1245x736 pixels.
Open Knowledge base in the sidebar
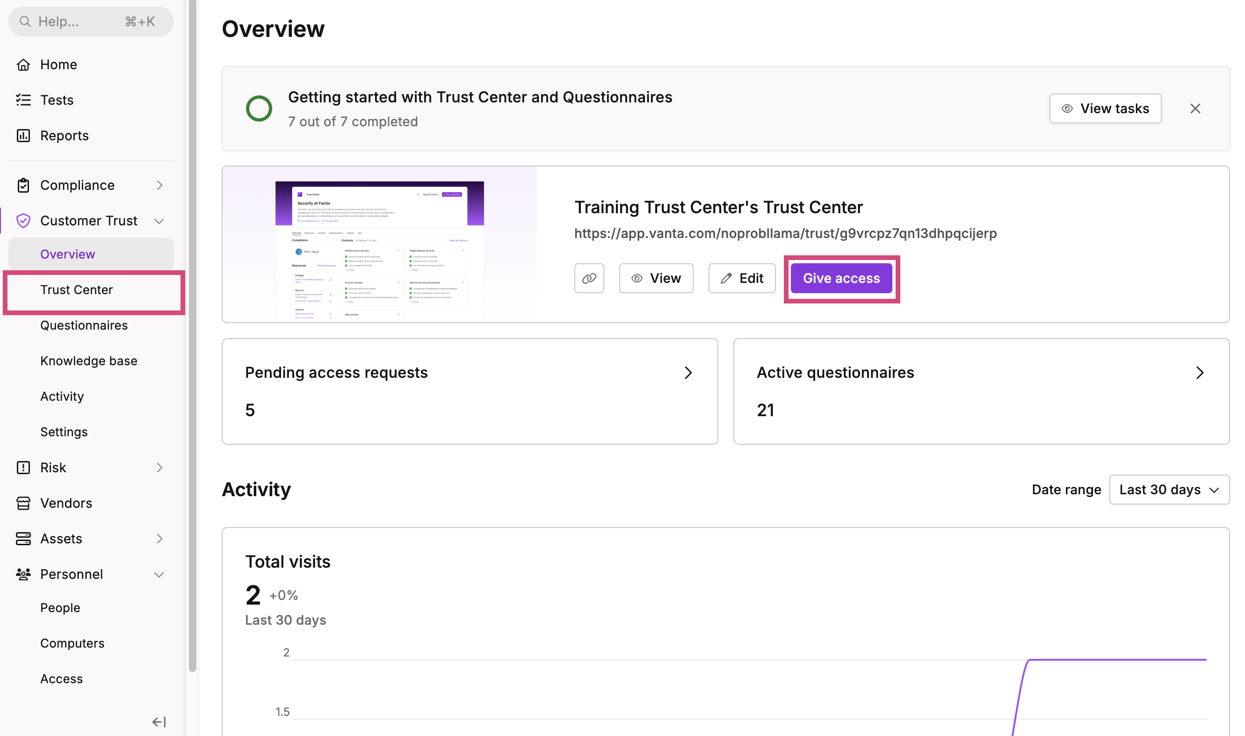point(91,361)
